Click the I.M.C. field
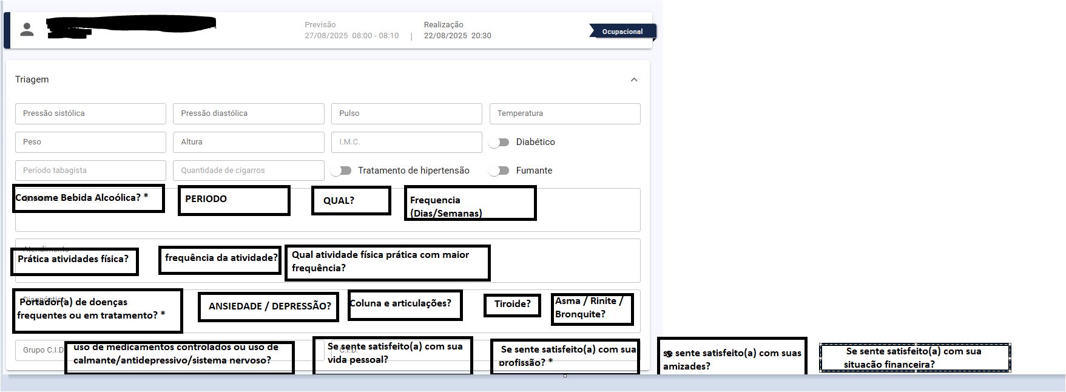 406,142
